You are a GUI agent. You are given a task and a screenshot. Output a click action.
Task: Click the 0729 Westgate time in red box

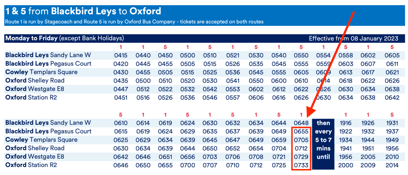(x=301, y=157)
